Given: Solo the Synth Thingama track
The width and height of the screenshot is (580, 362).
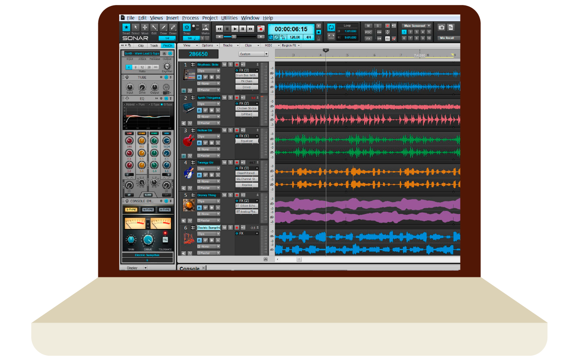Looking at the screenshot, I should [230, 98].
